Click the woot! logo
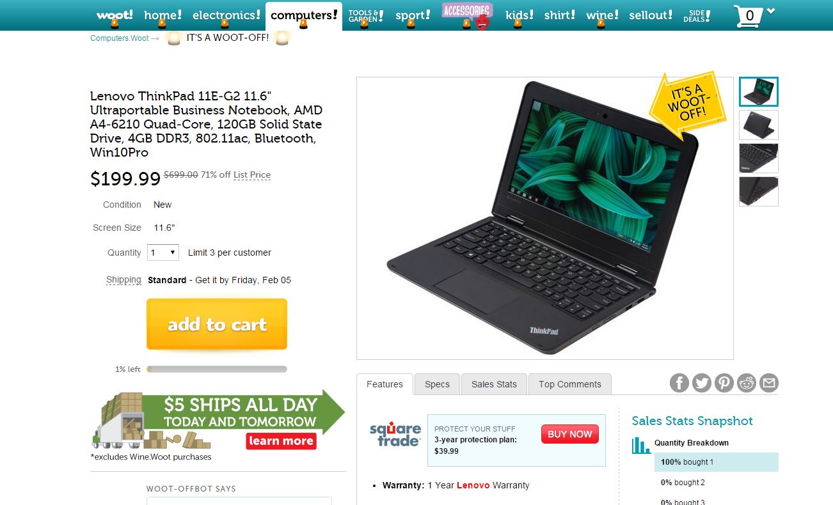The image size is (833, 505). (115, 15)
